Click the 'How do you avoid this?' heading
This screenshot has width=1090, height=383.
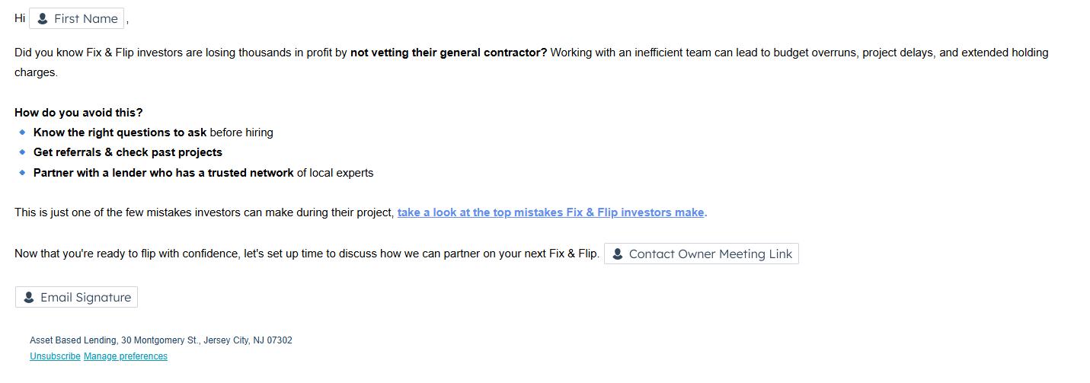78,113
